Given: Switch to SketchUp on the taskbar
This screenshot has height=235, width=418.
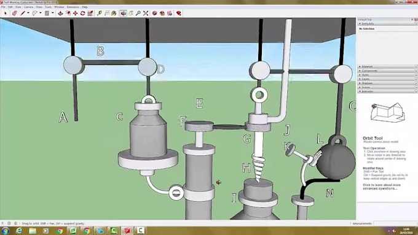Looking at the screenshot, I should point(127,231).
